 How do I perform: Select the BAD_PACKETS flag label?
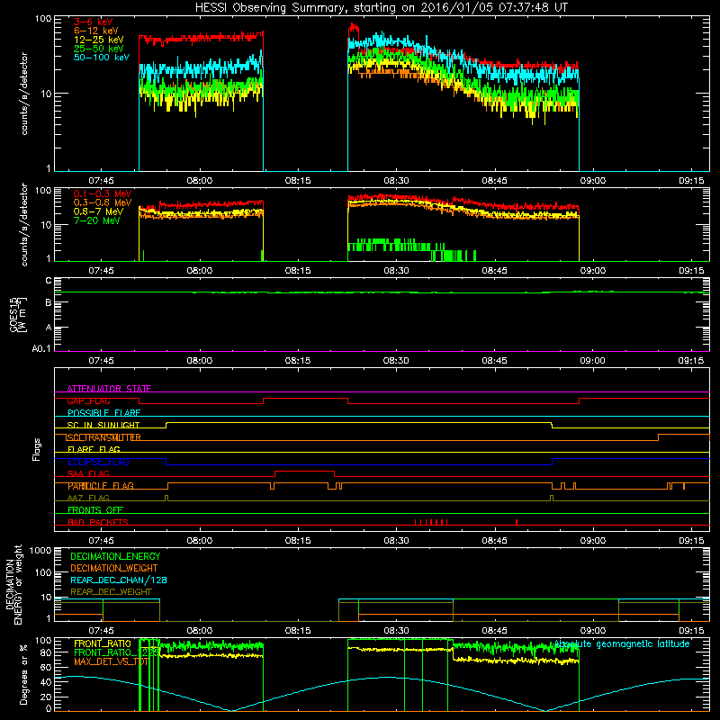click(x=98, y=522)
